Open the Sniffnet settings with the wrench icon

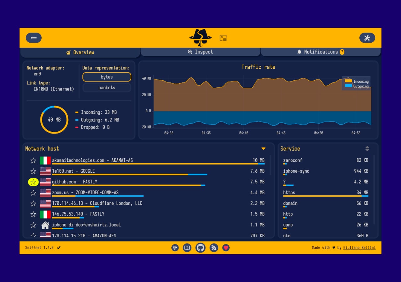[367, 38]
